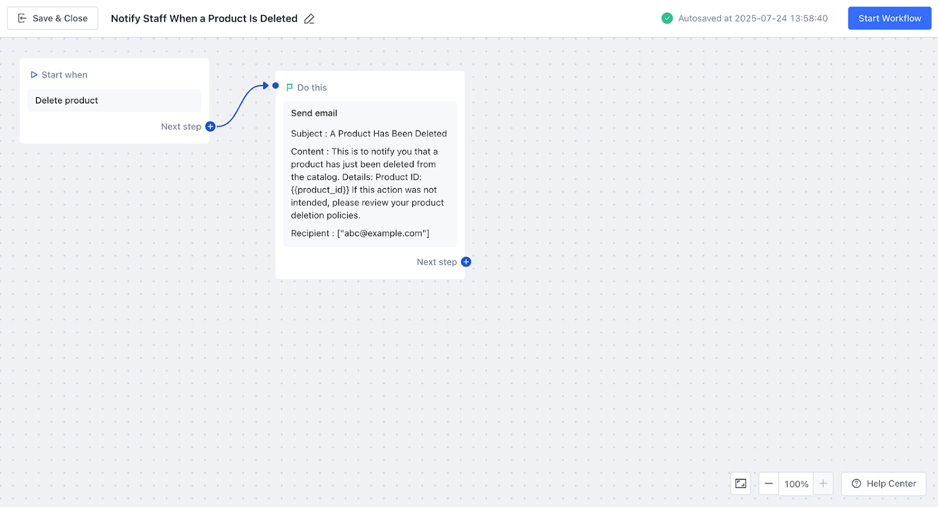Add next step after Delete product trigger

click(x=210, y=126)
